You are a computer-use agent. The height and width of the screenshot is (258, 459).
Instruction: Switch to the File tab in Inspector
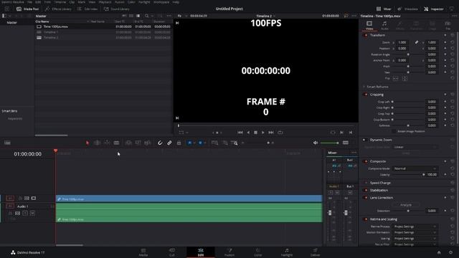tap(448, 26)
